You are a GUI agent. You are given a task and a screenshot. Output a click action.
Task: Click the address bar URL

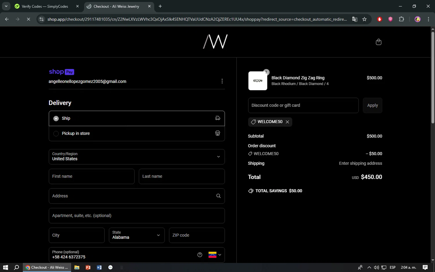tap(197, 19)
